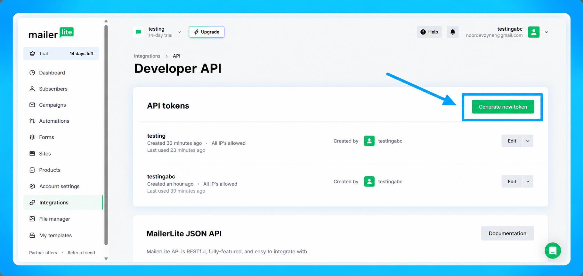Open Account settings
Screen dimensions: 583x276
(x=59, y=186)
